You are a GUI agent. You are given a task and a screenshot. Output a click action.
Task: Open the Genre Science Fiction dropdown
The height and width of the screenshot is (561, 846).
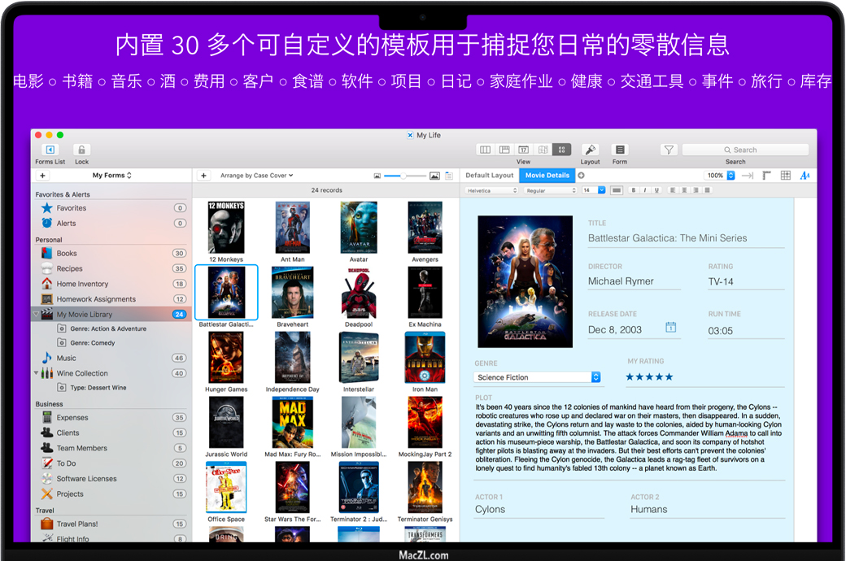click(x=595, y=377)
